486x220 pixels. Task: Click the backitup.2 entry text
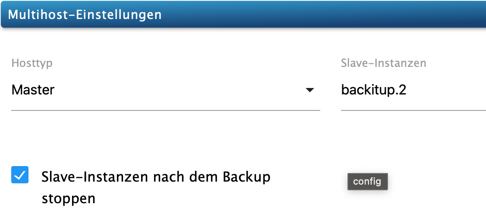point(373,90)
